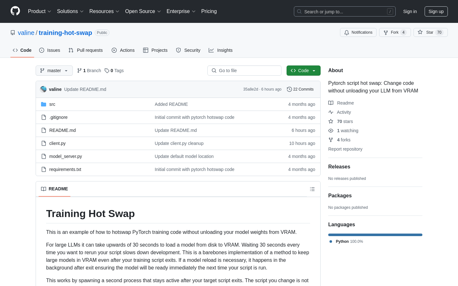Open the client.py file

point(57,143)
